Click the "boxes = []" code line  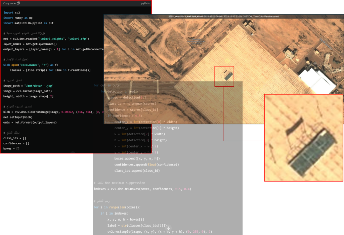[11, 148]
